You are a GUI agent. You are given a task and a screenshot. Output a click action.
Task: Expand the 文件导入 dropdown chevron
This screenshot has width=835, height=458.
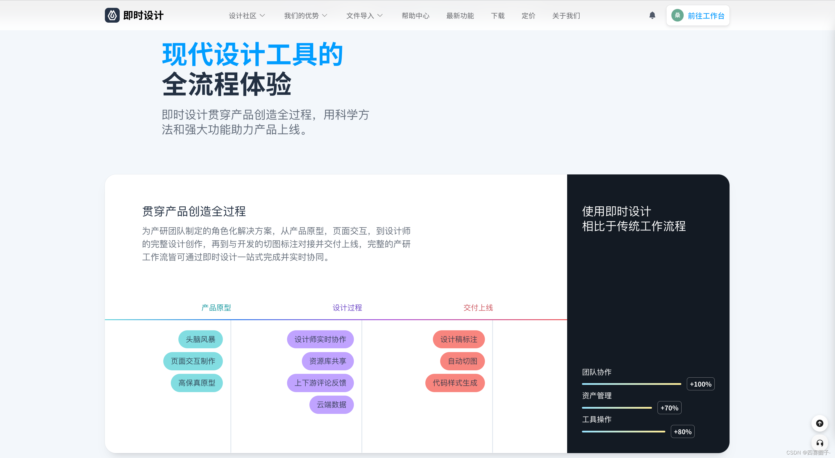380,16
